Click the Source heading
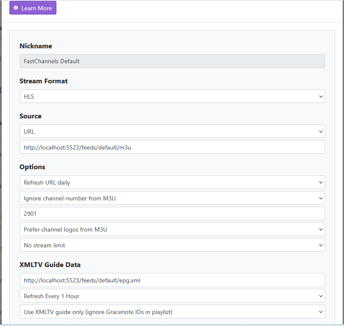 (30, 116)
